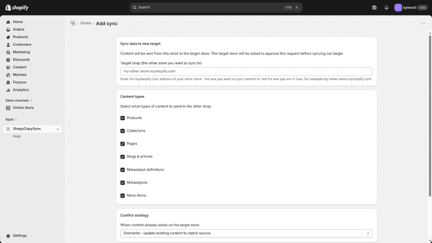Viewport: 432px width, 243px height.
Task: Expand the Apps section
Action: (x=11, y=119)
